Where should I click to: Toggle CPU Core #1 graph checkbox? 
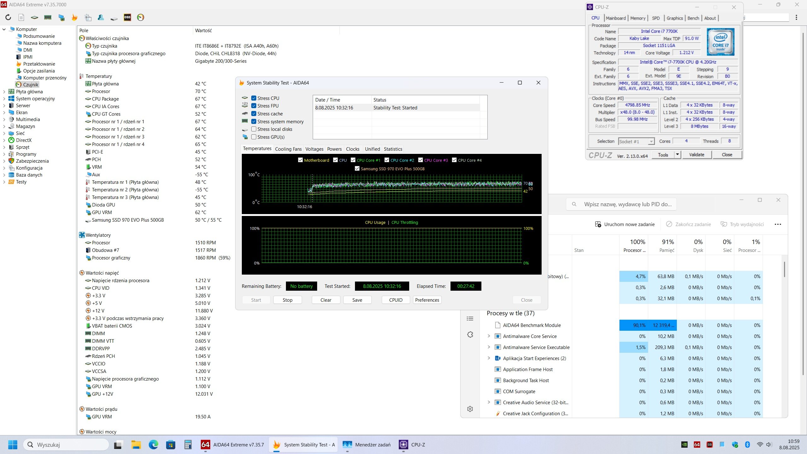tap(353, 160)
